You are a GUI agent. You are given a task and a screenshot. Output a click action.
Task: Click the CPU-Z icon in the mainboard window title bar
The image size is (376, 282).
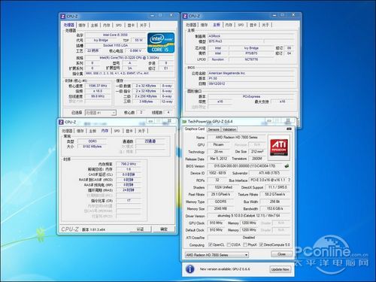coord(185,16)
